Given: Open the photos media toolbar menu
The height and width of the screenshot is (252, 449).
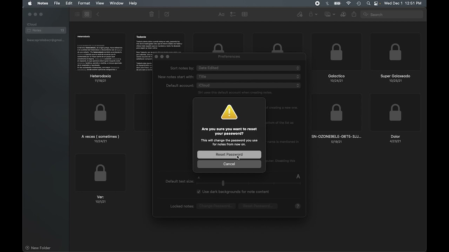Looking at the screenshot, I should click(330, 14).
